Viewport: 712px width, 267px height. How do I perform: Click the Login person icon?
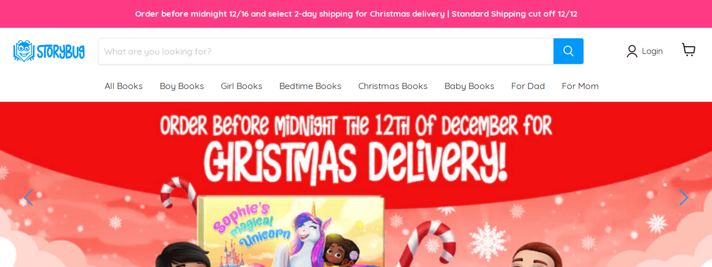click(632, 51)
